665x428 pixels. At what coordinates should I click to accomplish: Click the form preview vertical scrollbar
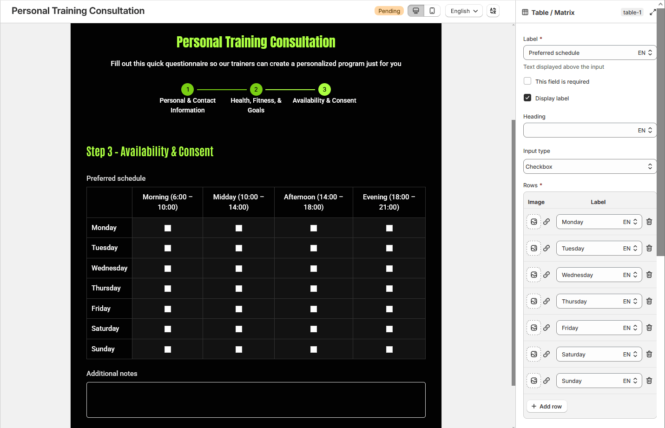click(514, 253)
